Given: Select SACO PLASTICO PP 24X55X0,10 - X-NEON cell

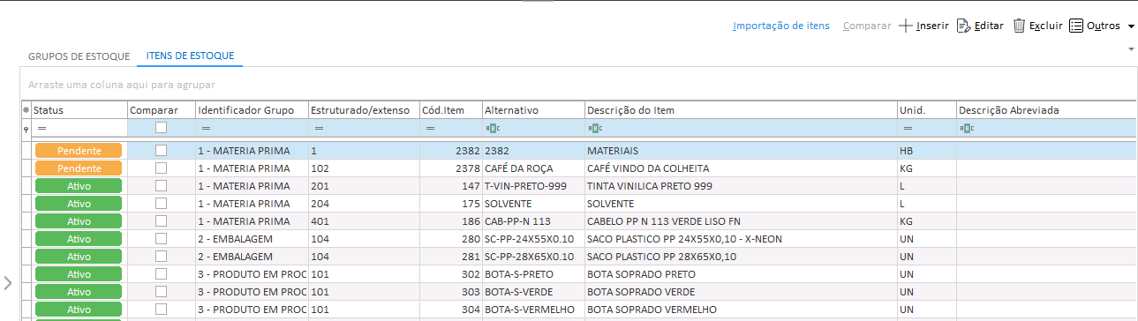Looking at the screenshot, I should click(x=741, y=239).
